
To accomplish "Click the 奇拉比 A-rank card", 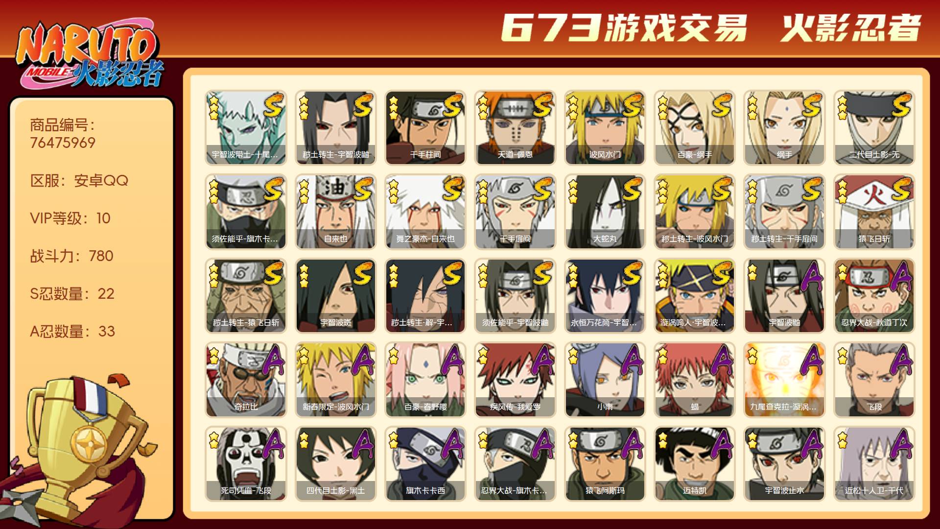I will 246,380.
